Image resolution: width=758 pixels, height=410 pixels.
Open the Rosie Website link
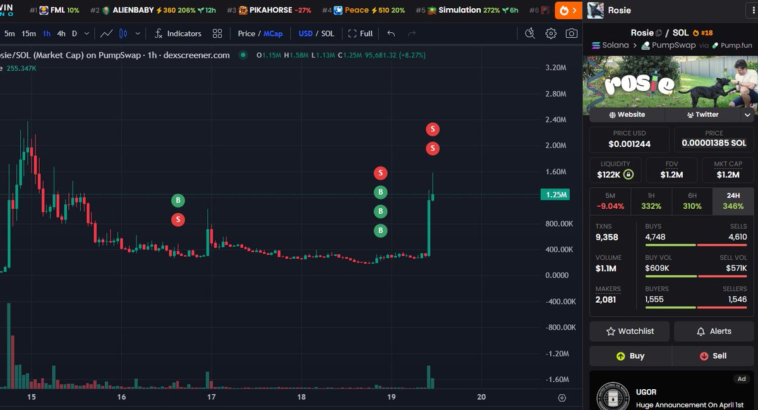click(627, 115)
